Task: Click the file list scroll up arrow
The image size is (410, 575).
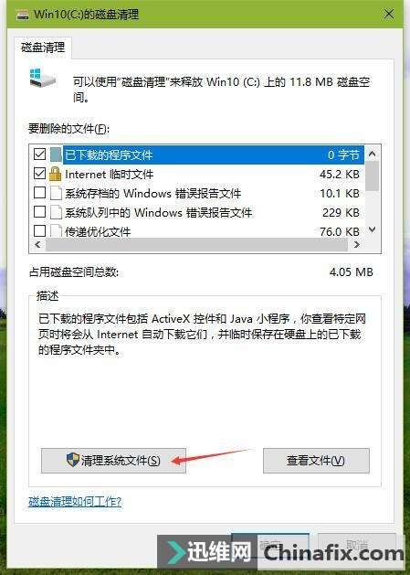Action: (x=372, y=154)
